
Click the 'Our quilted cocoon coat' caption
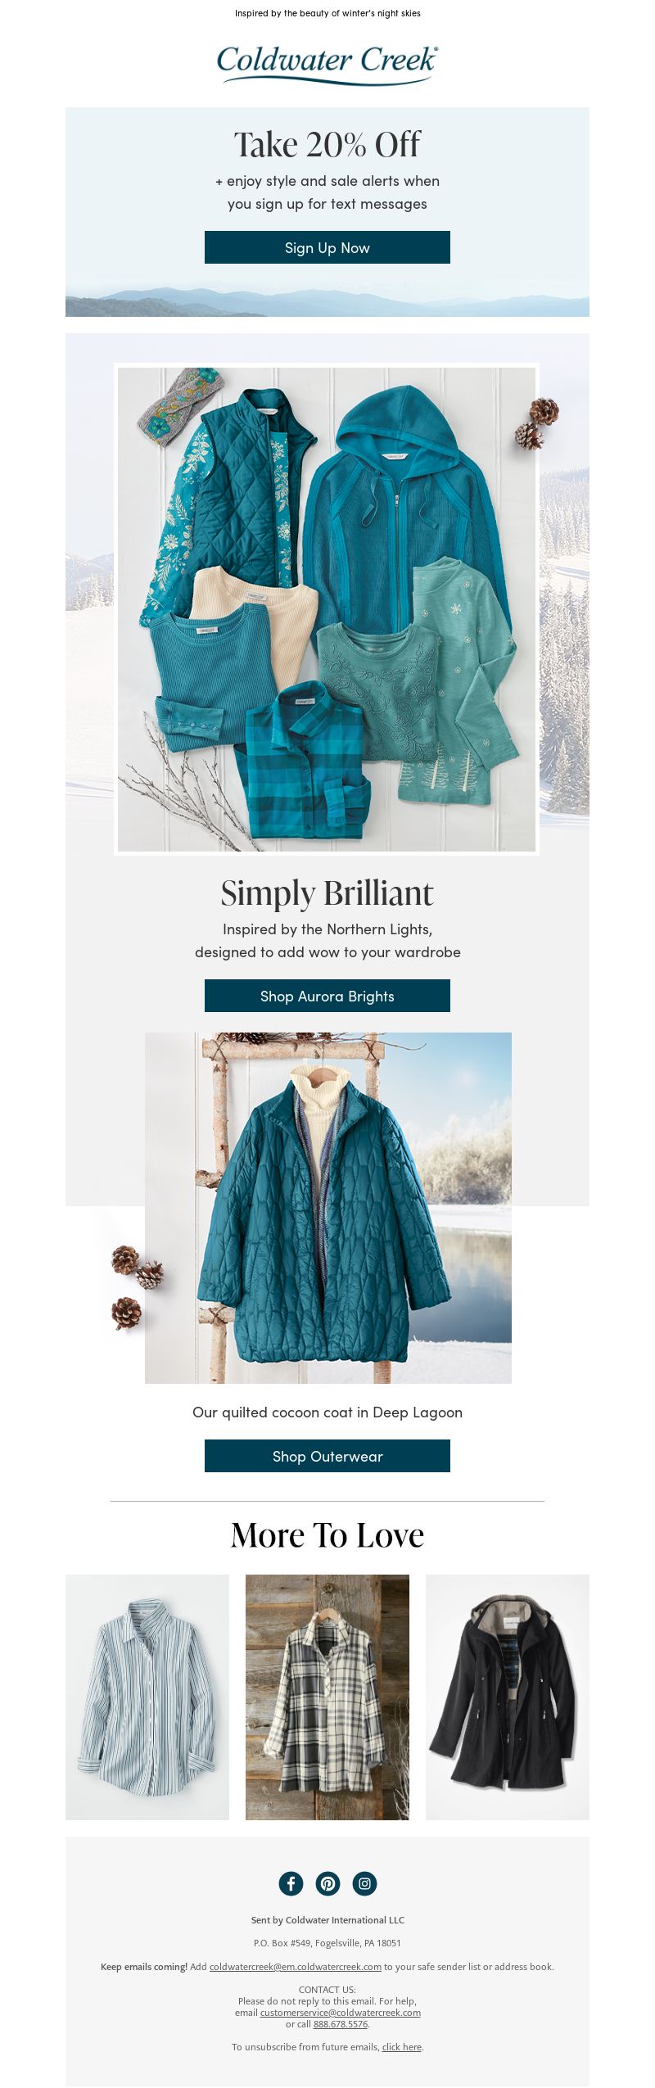(x=327, y=1412)
